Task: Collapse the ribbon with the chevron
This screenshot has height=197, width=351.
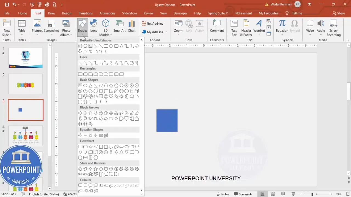Action: (347, 40)
